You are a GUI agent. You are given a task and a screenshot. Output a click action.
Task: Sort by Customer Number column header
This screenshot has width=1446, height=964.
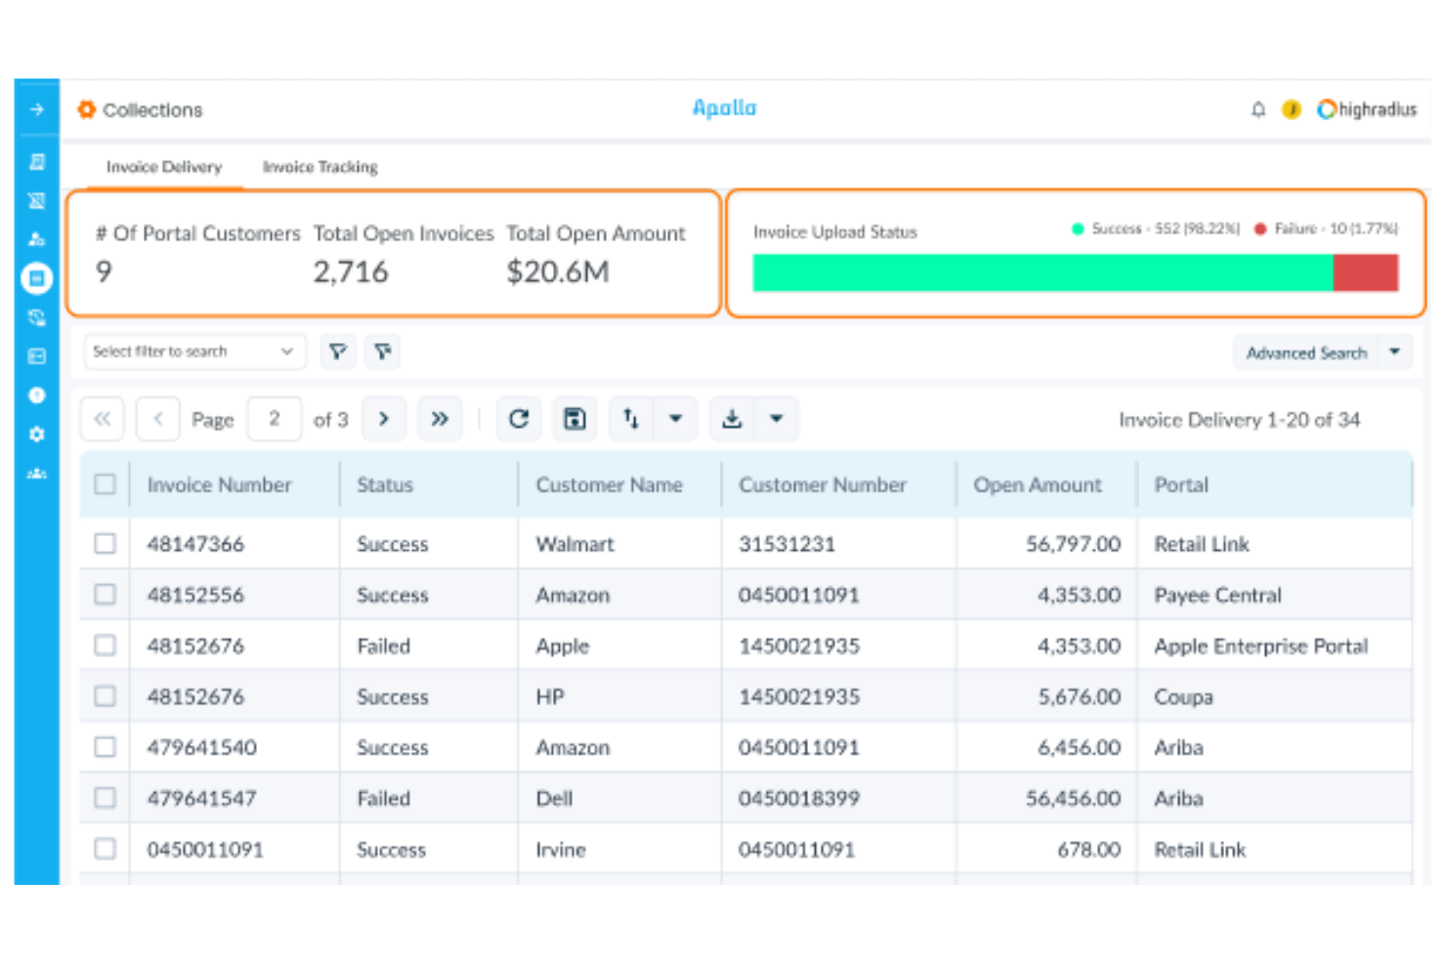tap(823, 484)
